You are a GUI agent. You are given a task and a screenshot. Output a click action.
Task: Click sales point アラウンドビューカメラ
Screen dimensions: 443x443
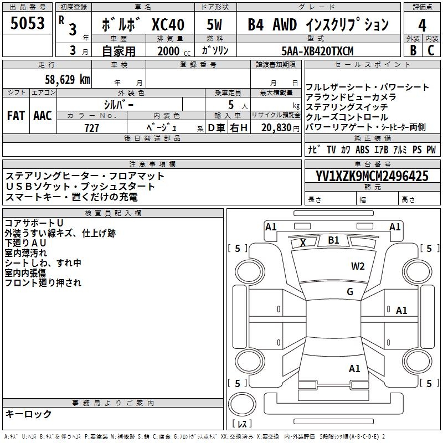pyautogui.click(x=351, y=97)
